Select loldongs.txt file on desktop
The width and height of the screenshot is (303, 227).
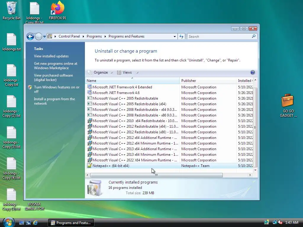[12, 42]
